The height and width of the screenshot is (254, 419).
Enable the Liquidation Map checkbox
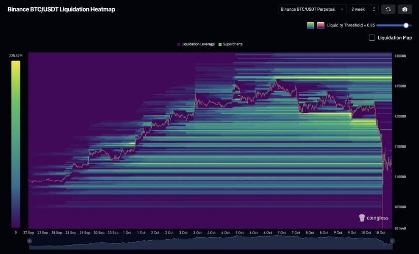[372, 38]
